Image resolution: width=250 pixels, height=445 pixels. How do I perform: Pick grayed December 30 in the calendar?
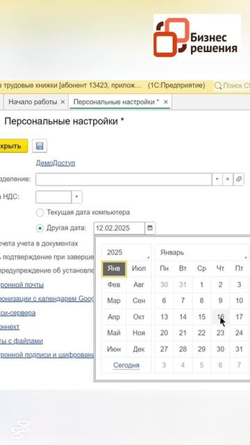(164, 284)
